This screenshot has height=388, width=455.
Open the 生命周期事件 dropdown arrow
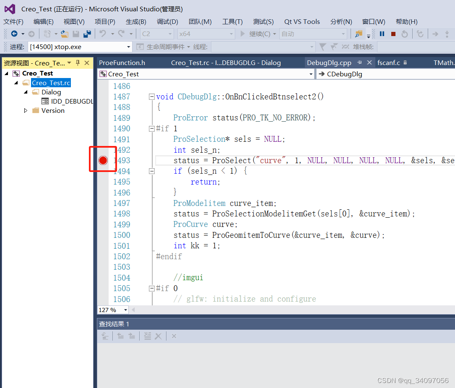coord(188,47)
